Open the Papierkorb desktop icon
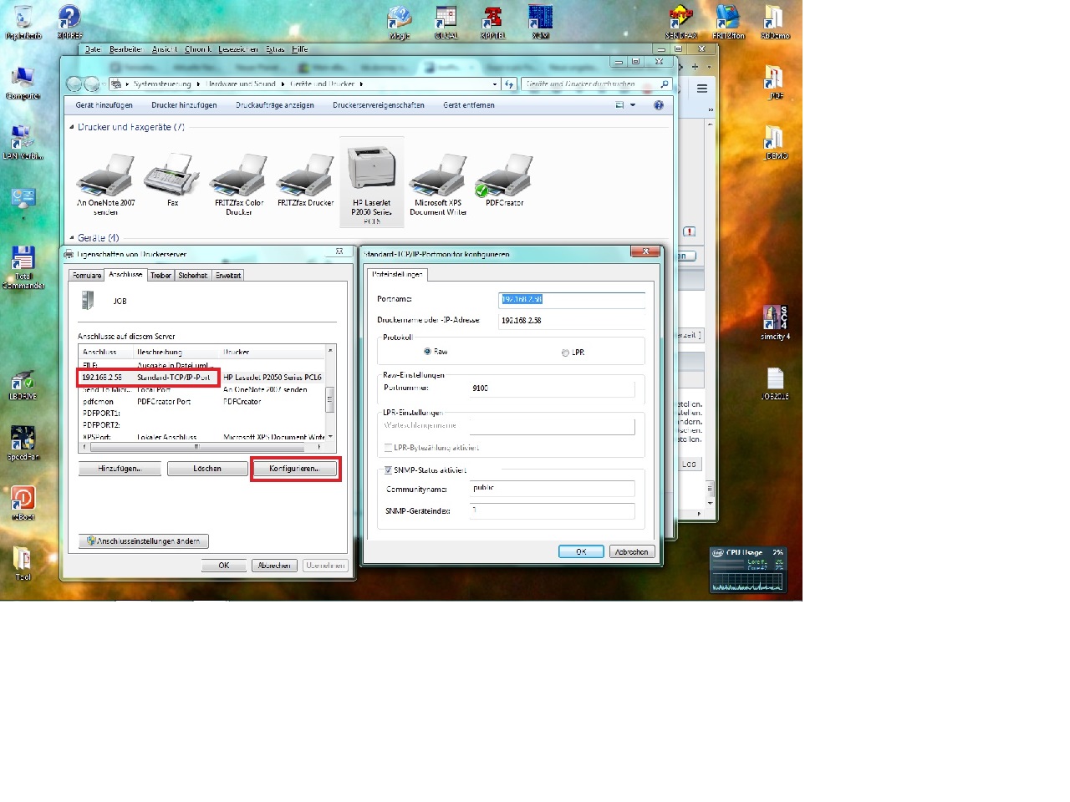Image resolution: width=1070 pixels, height=802 pixels. click(x=23, y=23)
